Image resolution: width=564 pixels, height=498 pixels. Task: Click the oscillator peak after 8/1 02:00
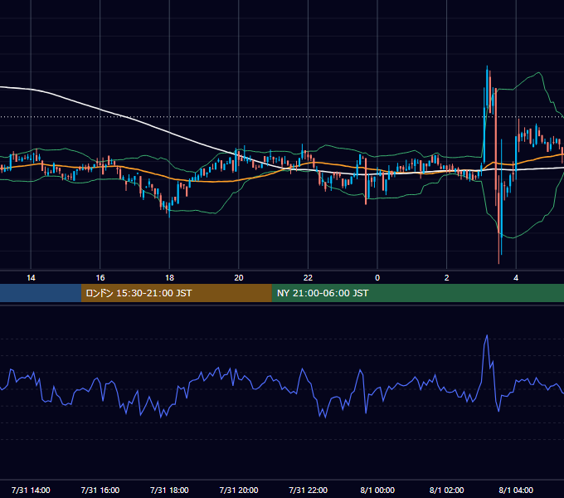(x=487, y=336)
